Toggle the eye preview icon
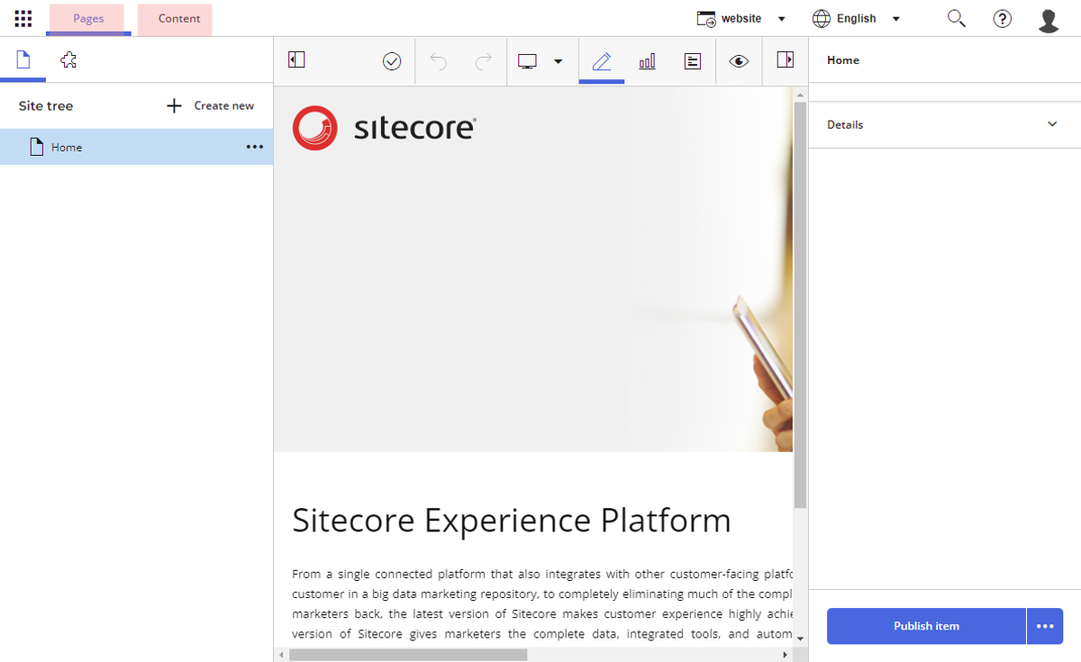Screen dimensions: 1081x662 (739, 61)
